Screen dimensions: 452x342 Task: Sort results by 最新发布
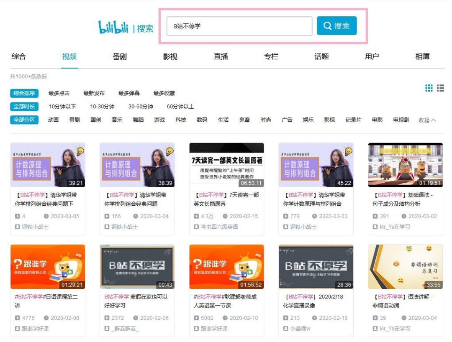tap(94, 93)
